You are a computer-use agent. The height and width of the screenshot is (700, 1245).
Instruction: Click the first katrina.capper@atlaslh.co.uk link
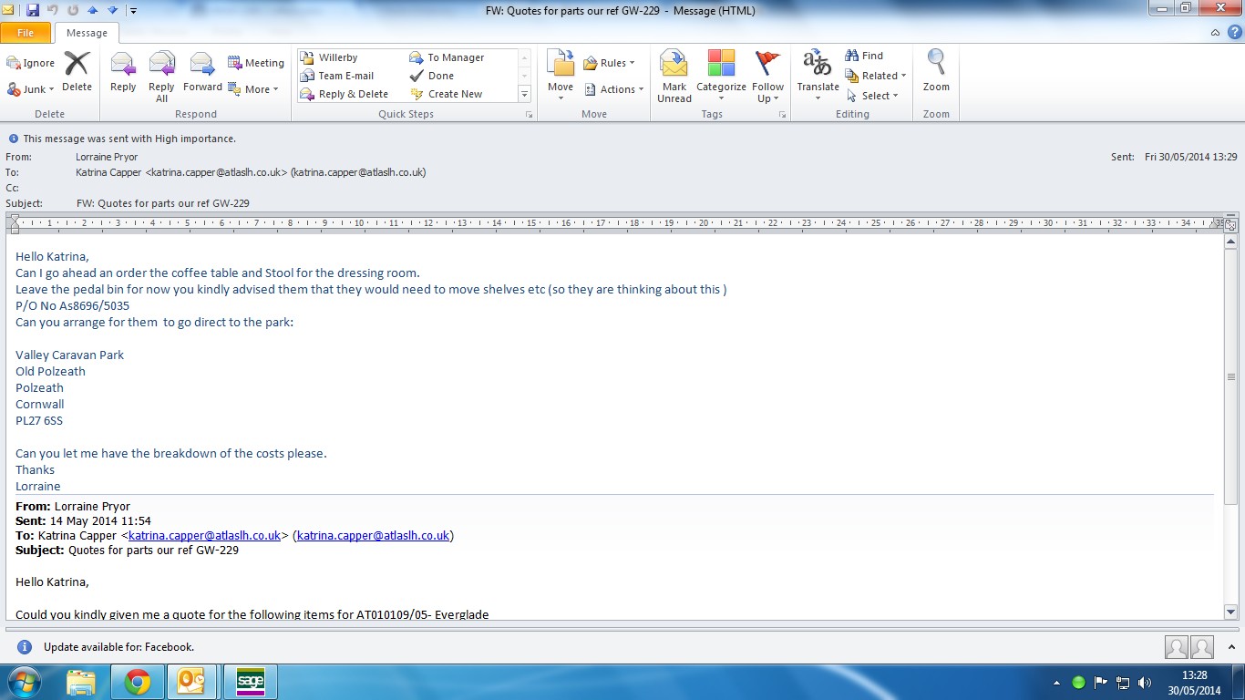(x=204, y=536)
